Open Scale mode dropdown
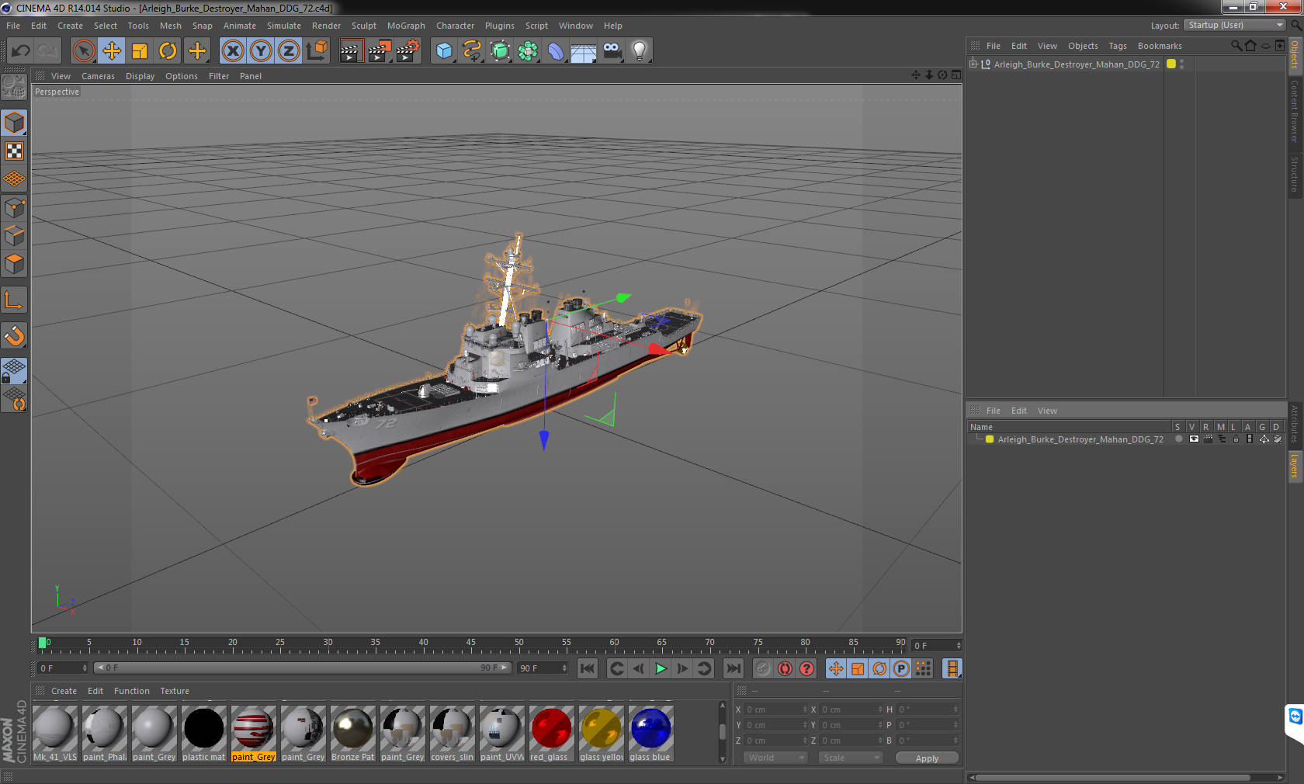1304x784 pixels. 851,758
